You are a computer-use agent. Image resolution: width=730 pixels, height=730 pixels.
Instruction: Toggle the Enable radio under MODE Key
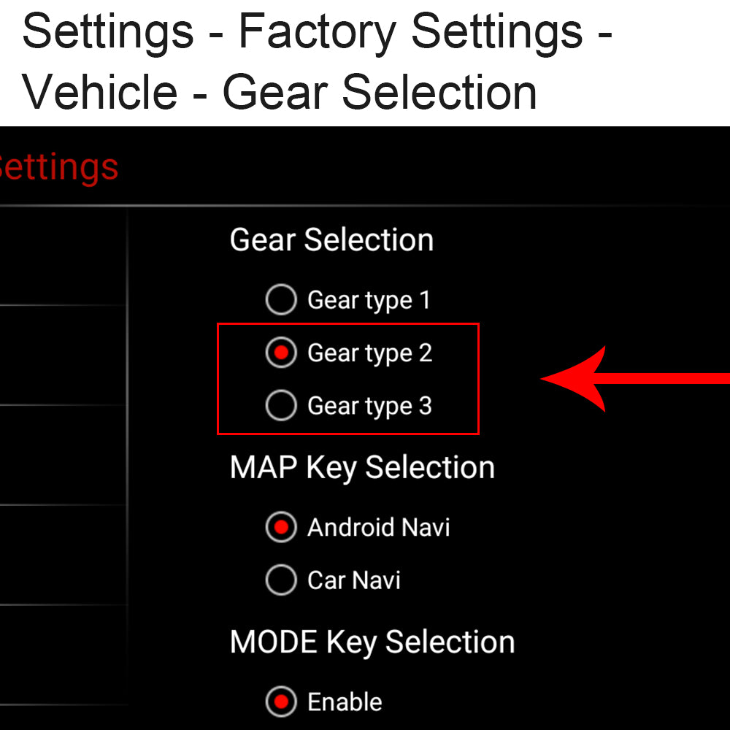pyautogui.click(x=281, y=702)
